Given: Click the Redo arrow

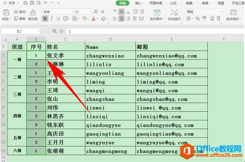Looking at the screenshot, I should (x=52, y=3).
